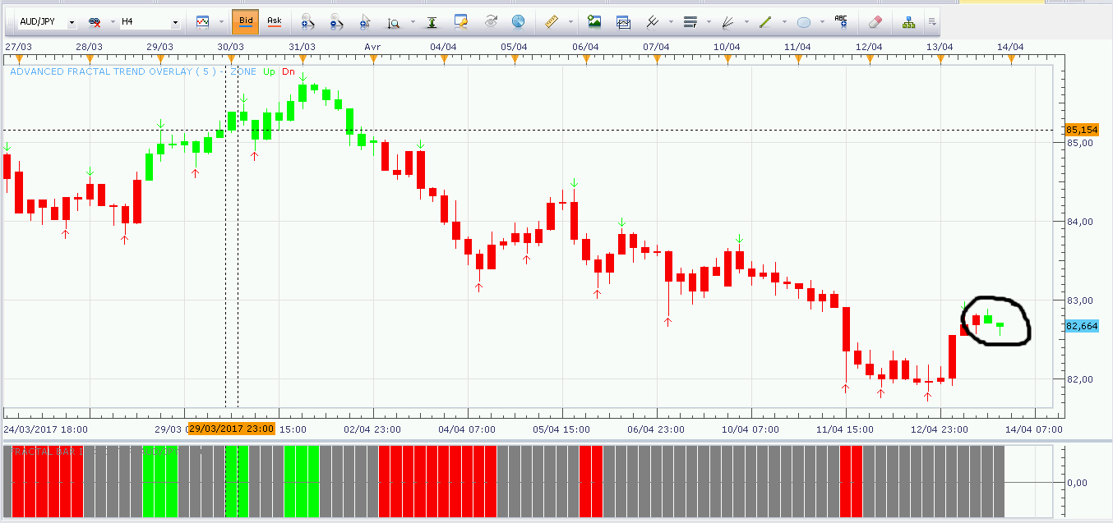Click the 24/03/2017 18:00 time axis label
Image resolution: width=1113 pixels, height=523 pixels.
pyautogui.click(x=45, y=429)
